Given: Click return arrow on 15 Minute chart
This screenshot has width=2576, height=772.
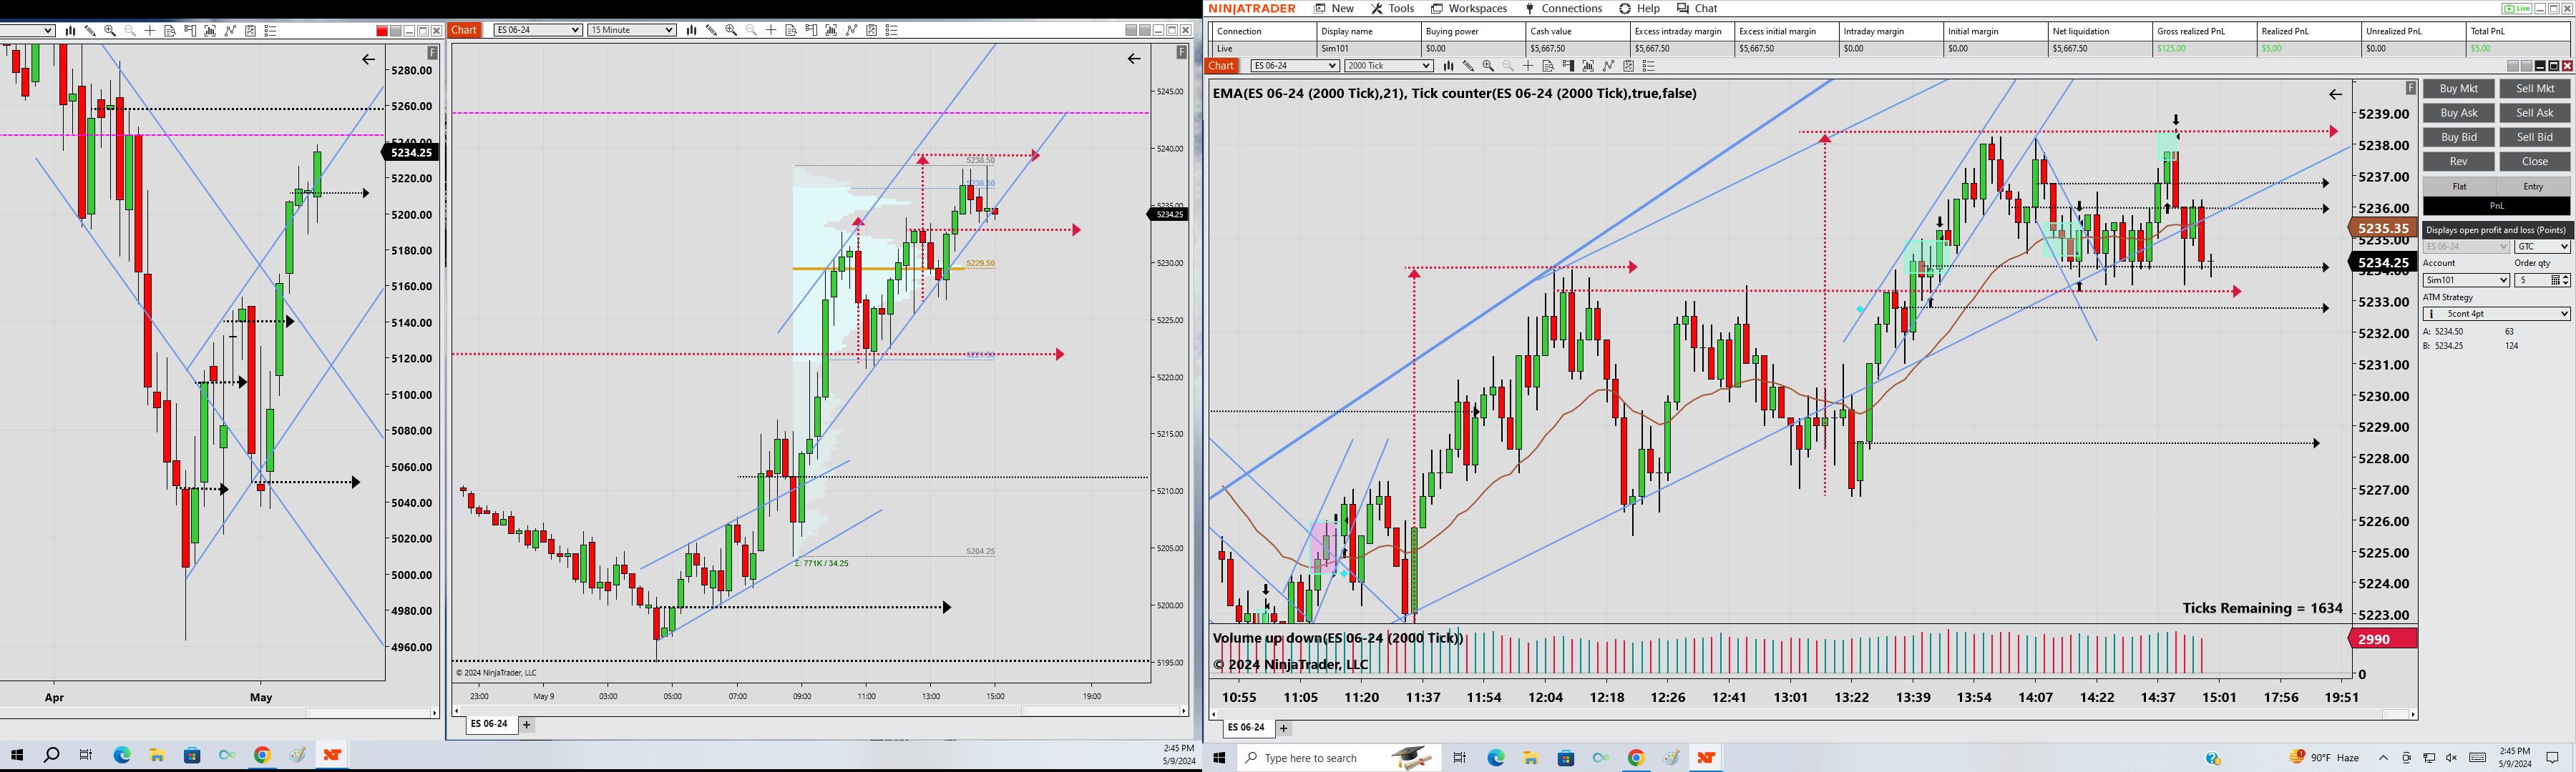Looking at the screenshot, I should click(1134, 58).
